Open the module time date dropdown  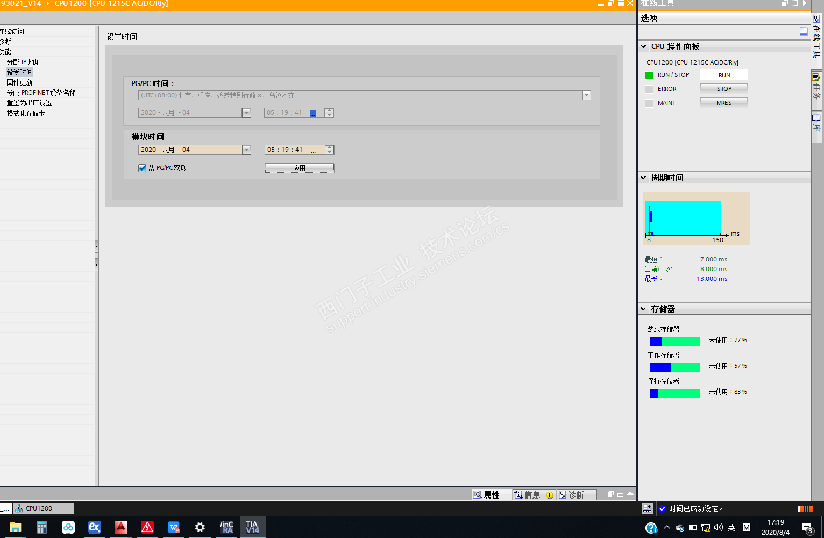point(247,150)
